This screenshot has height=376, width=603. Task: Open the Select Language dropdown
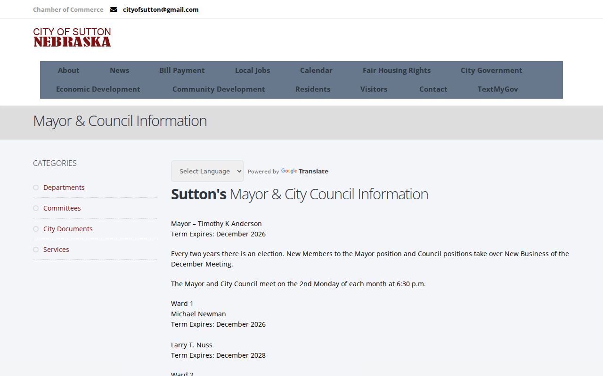(x=207, y=171)
